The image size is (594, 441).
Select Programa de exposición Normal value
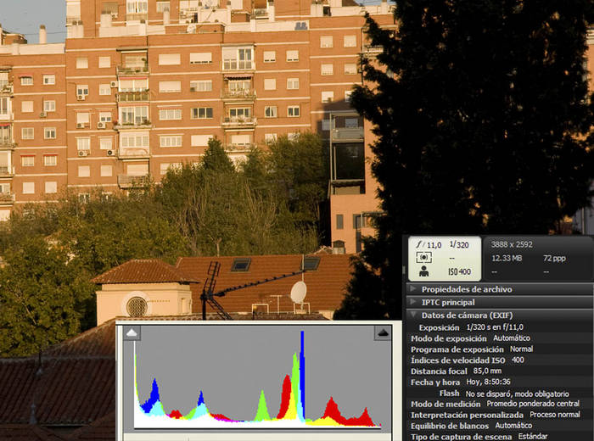[521, 349]
